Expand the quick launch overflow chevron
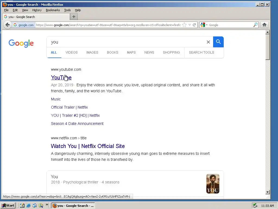The height and width of the screenshot is (209, 278). 47,205
